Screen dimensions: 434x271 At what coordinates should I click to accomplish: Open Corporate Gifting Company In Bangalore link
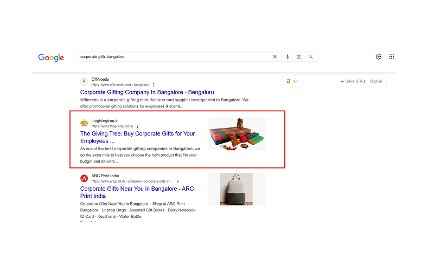point(147,92)
